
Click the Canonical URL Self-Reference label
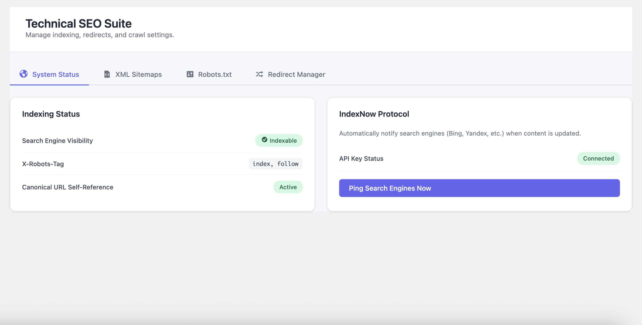coord(68,187)
